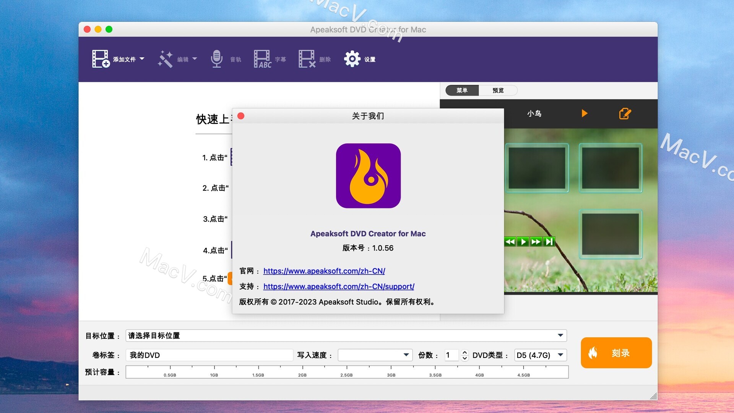Click the Delete film icon

(x=307, y=59)
